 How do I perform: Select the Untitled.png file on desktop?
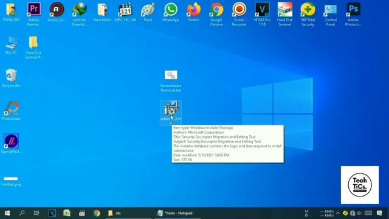tap(11, 181)
